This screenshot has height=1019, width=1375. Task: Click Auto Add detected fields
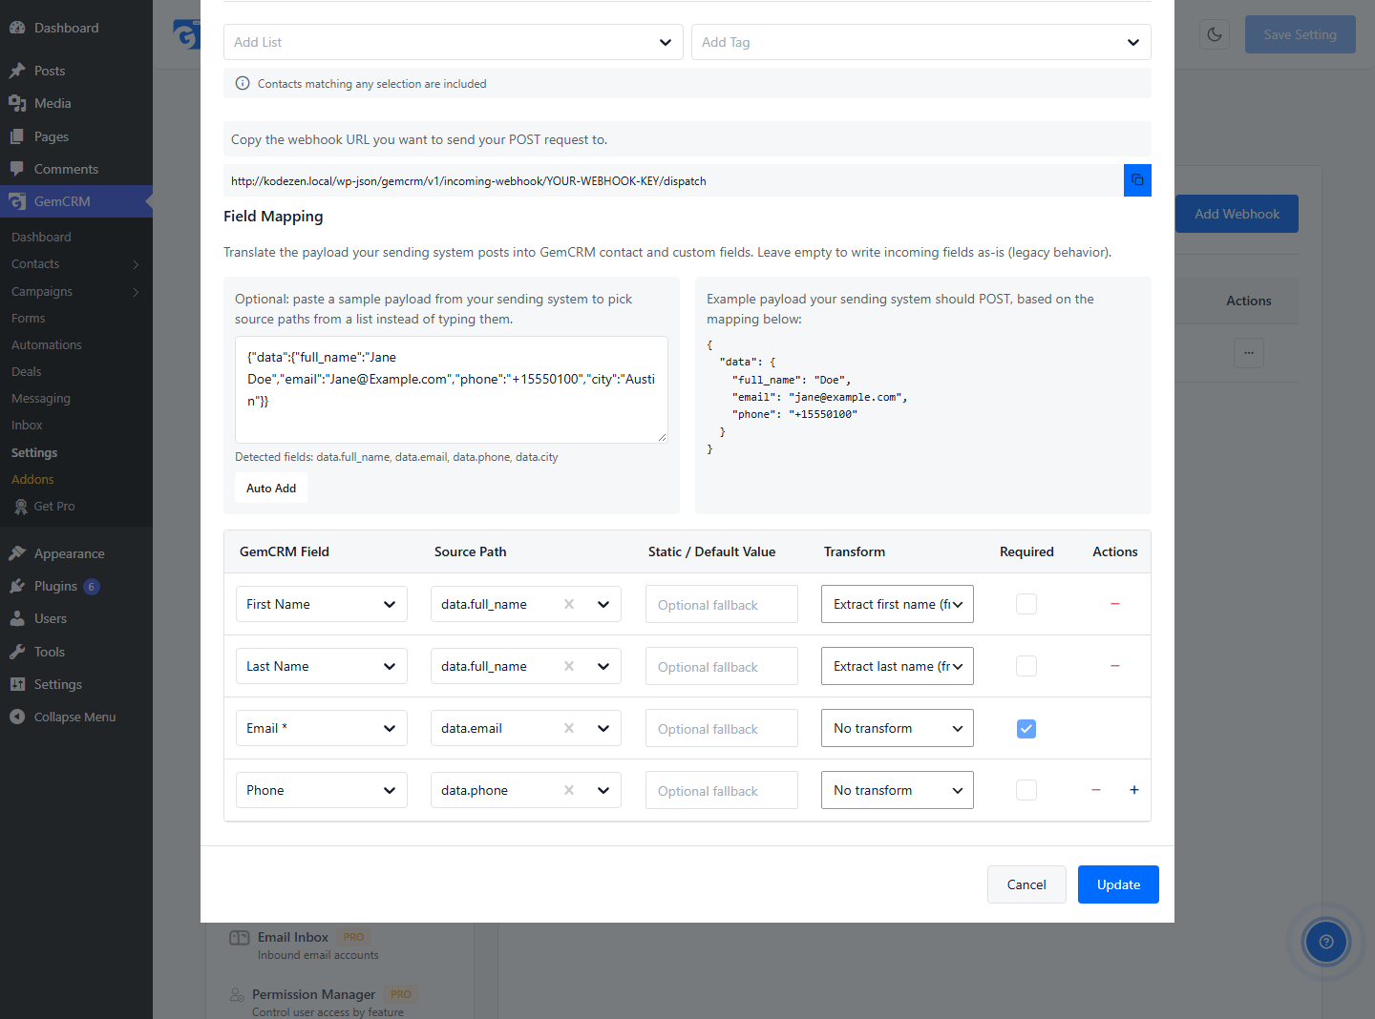[271, 488]
